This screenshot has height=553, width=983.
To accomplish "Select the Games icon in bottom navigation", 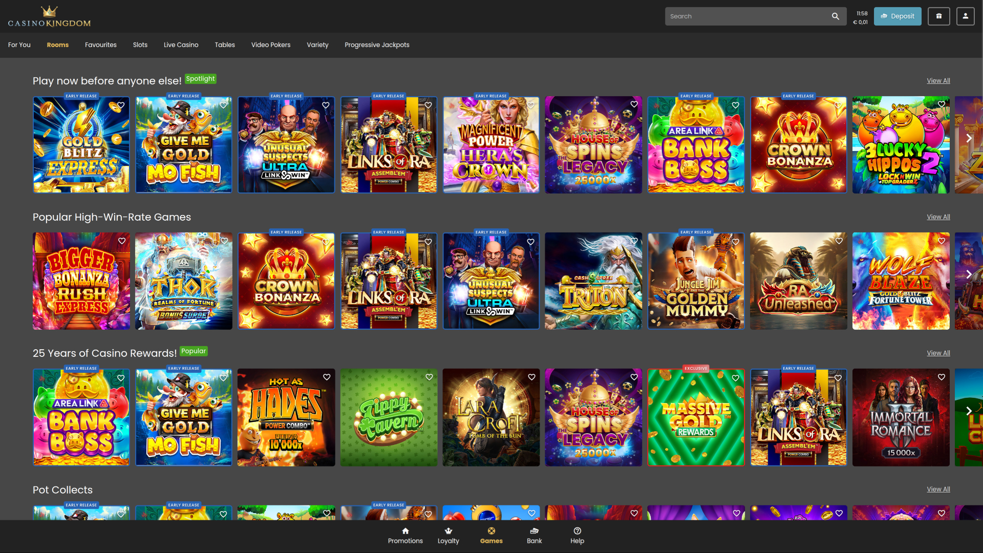I will click(x=491, y=535).
